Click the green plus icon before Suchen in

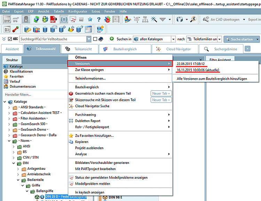point(112,39)
